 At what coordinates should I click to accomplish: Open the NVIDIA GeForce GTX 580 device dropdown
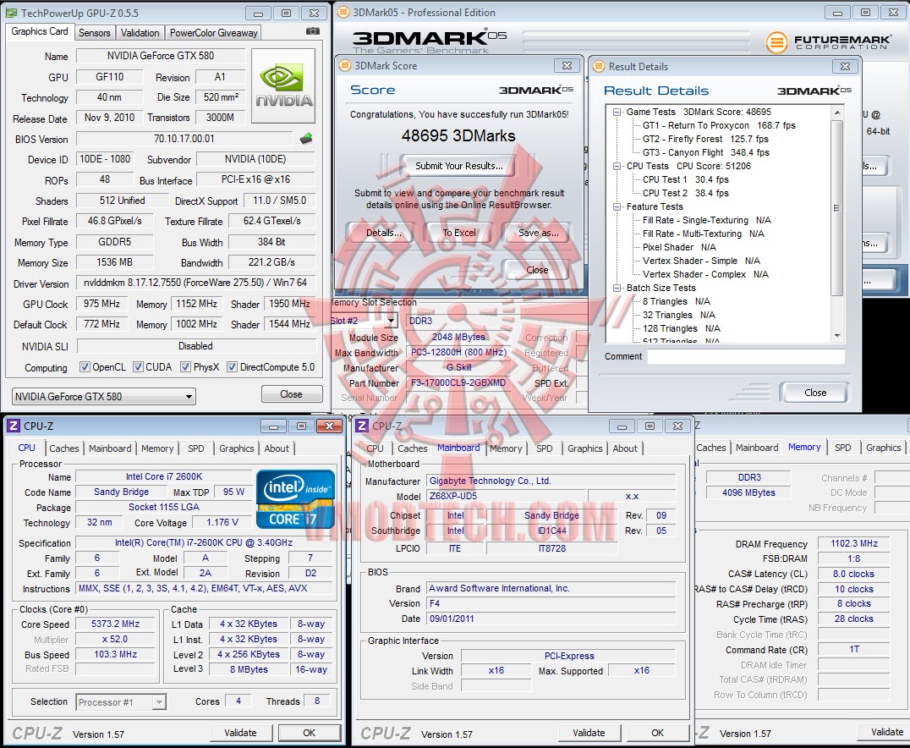[x=104, y=397]
